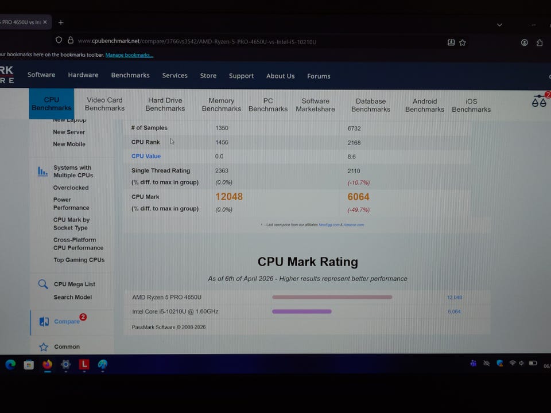Open the Overclocked sidebar link

tap(71, 188)
